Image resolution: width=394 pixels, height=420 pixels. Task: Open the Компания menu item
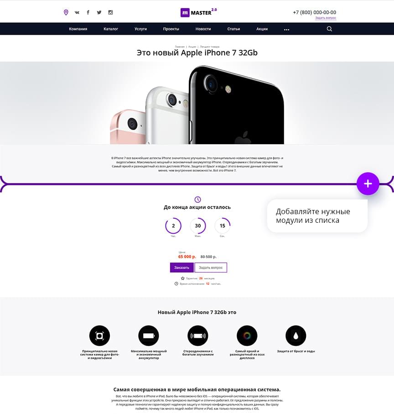(x=78, y=29)
